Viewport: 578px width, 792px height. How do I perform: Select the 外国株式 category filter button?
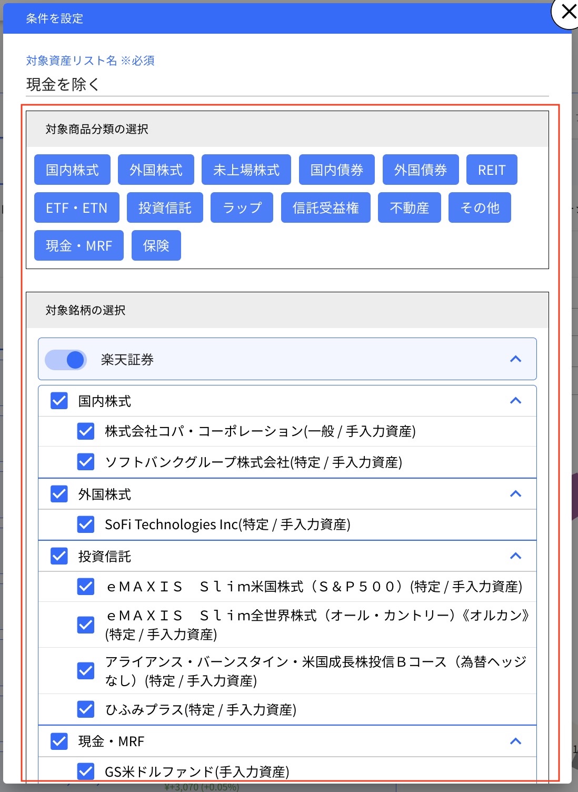(156, 170)
